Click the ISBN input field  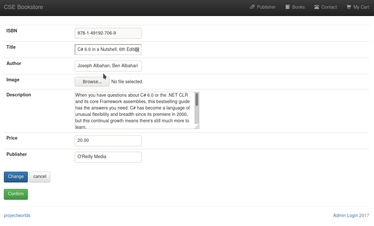click(108, 33)
